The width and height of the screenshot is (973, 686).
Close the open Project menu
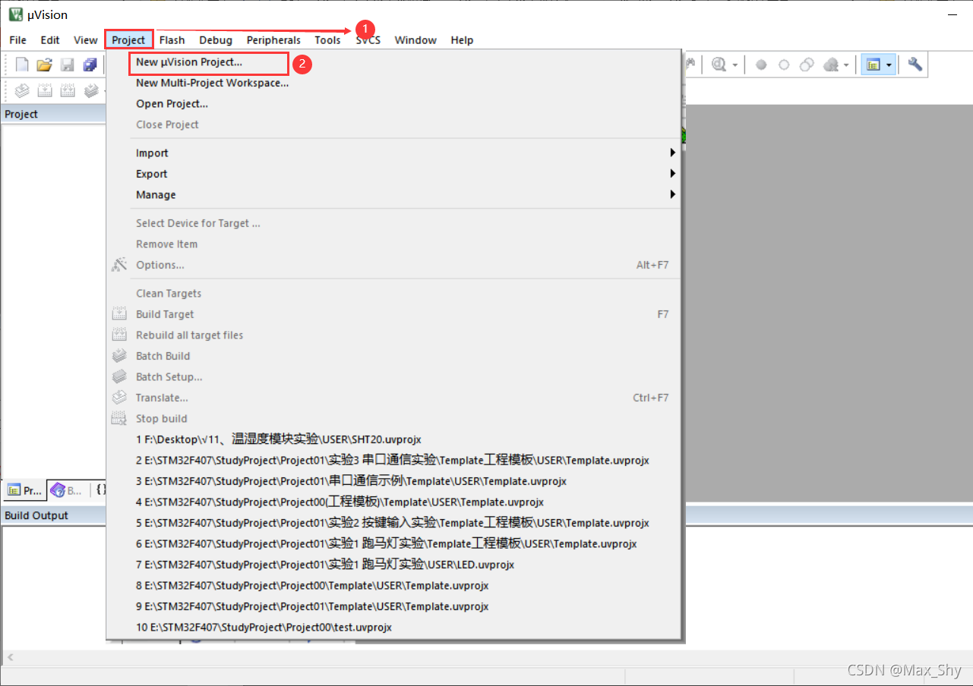pyautogui.click(x=128, y=40)
